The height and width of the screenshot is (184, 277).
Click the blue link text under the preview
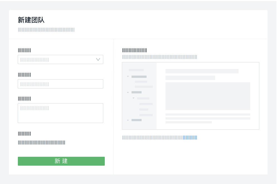190,138
